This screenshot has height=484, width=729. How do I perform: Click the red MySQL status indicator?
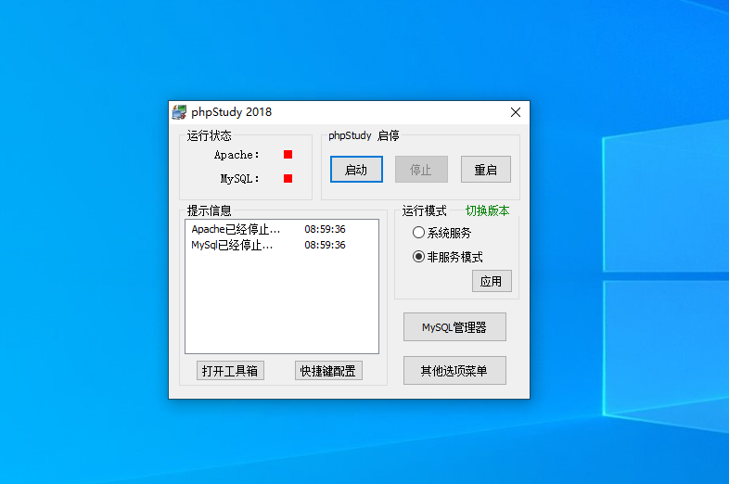point(288,179)
